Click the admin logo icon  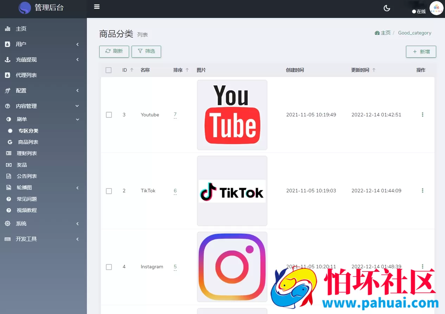(x=25, y=8)
